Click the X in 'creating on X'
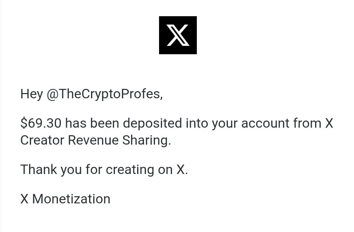This screenshot has height=232, width=354. pos(180,169)
